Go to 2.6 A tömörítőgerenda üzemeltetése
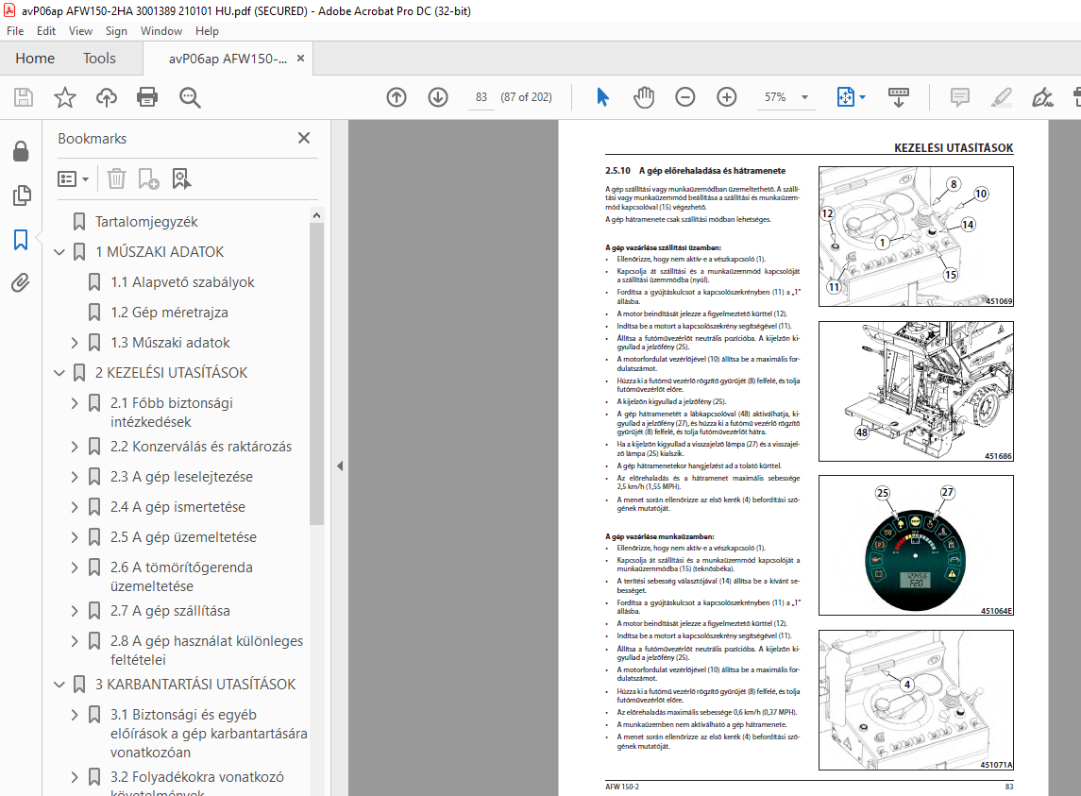Viewport: 1081px width, 796px height. pyautogui.click(x=181, y=577)
